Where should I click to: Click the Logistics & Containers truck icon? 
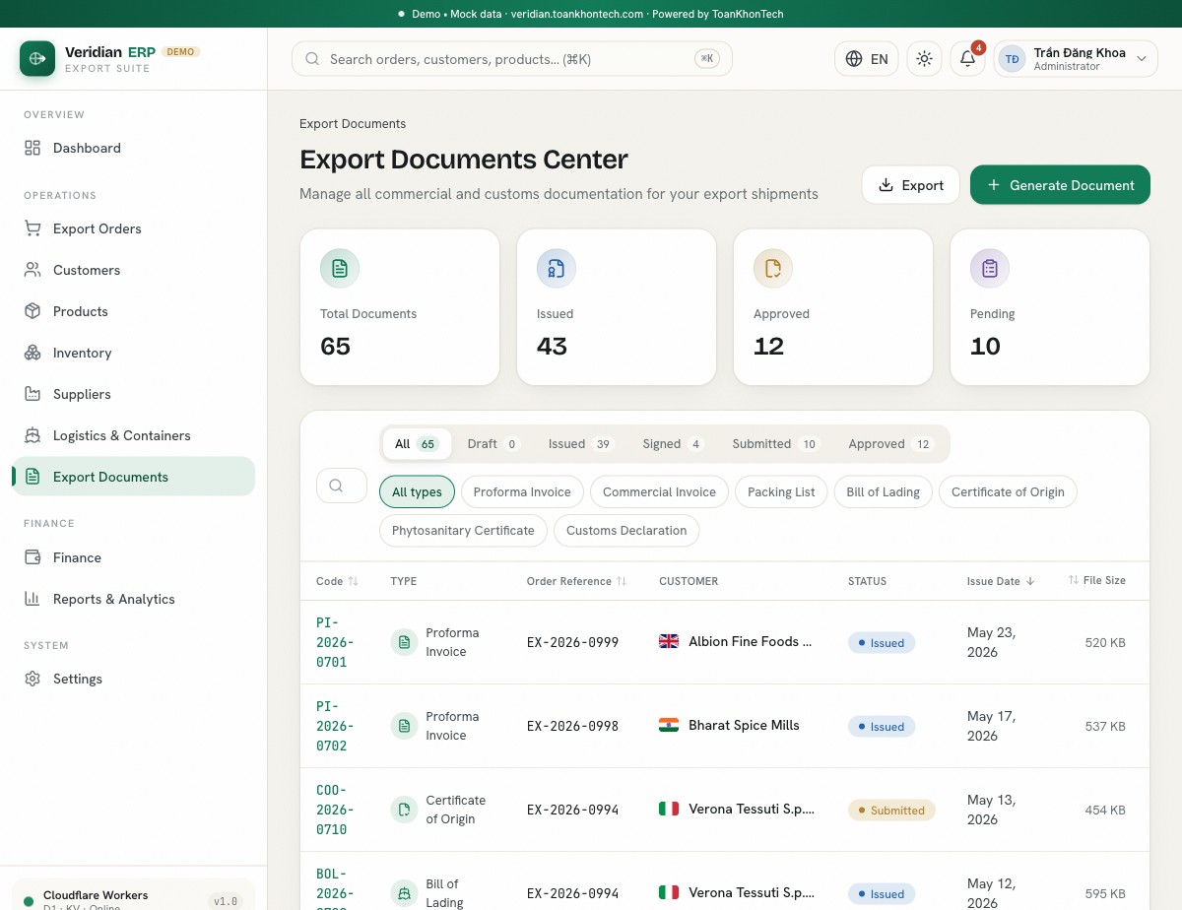click(33, 435)
